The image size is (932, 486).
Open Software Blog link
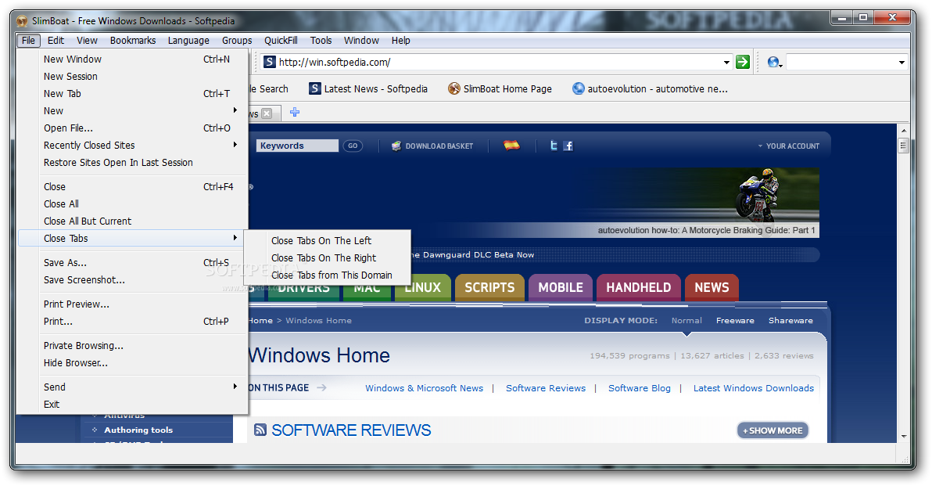coord(639,388)
